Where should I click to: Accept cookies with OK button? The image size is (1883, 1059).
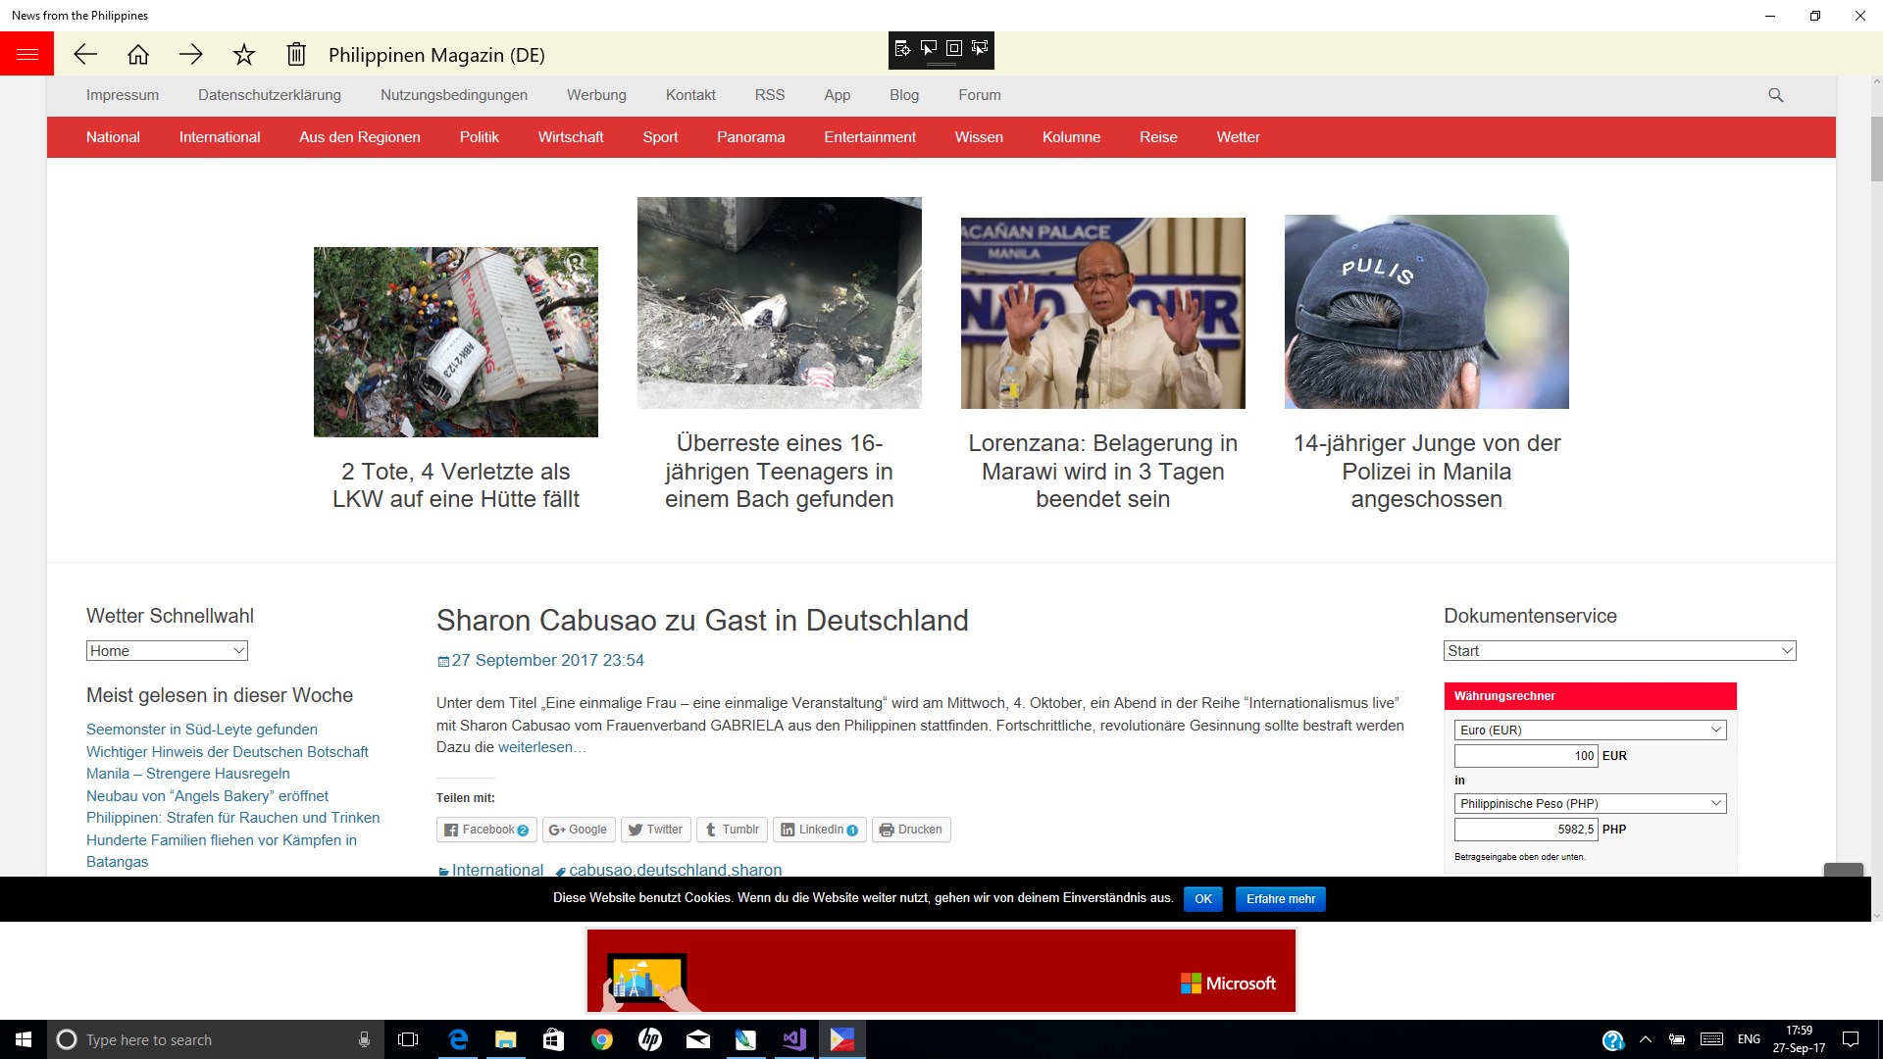pyautogui.click(x=1202, y=899)
